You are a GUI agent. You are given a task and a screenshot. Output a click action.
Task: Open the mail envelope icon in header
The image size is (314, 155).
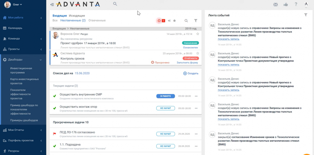(275, 5)
